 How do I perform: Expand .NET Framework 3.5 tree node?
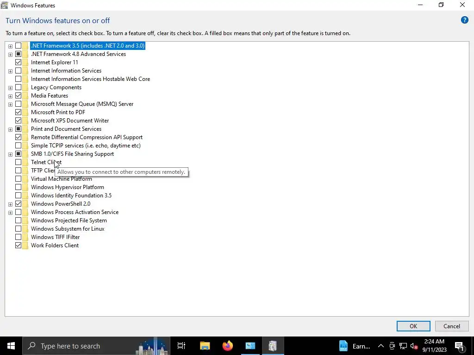pyautogui.click(x=10, y=46)
